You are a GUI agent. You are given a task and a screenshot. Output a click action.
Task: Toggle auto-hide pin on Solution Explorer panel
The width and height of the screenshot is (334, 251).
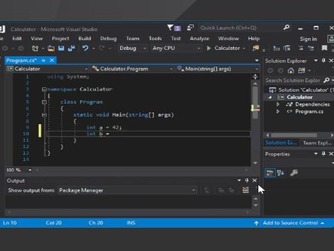pos(323,61)
